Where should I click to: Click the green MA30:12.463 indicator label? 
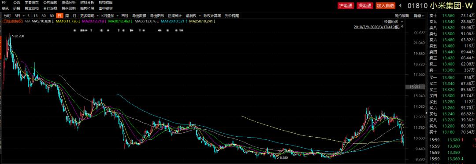pos(120,21)
